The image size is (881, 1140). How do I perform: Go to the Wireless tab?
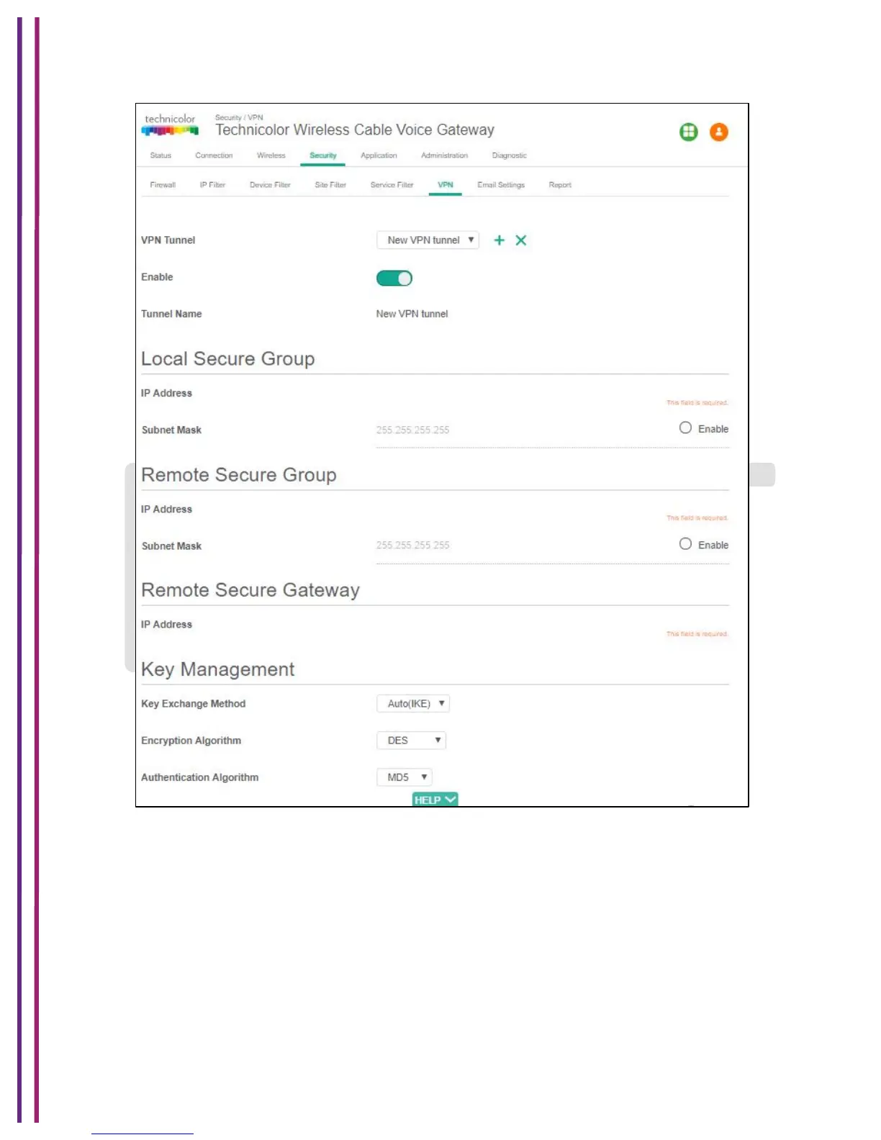pos(271,155)
